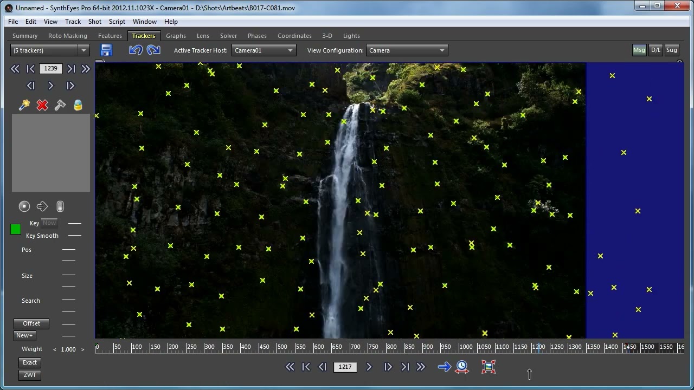Click the bottom frame field showing 1217
Image resolution: width=694 pixels, height=390 pixels.
pyautogui.click(x=345, y=367)
